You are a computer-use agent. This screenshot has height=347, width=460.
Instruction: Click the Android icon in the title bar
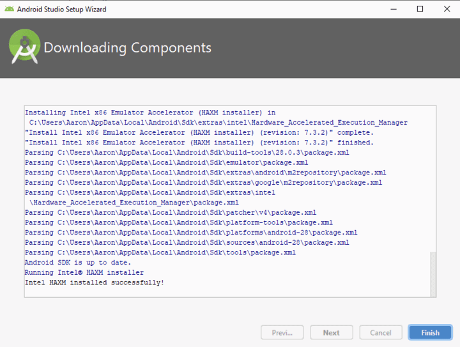point(9,9)
